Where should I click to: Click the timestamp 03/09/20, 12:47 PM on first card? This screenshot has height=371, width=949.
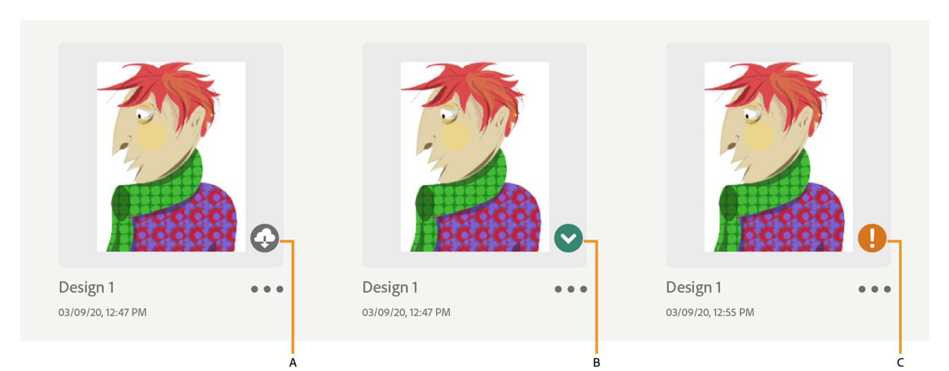[103, 312]
